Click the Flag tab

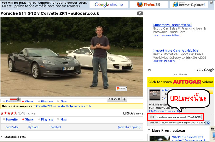[63, 119]
